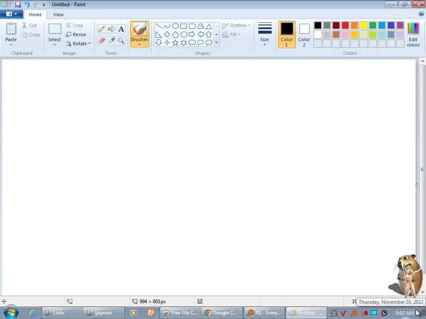Pick the yellow color swatch
The image size is (426, 319).
pos(364,25)
